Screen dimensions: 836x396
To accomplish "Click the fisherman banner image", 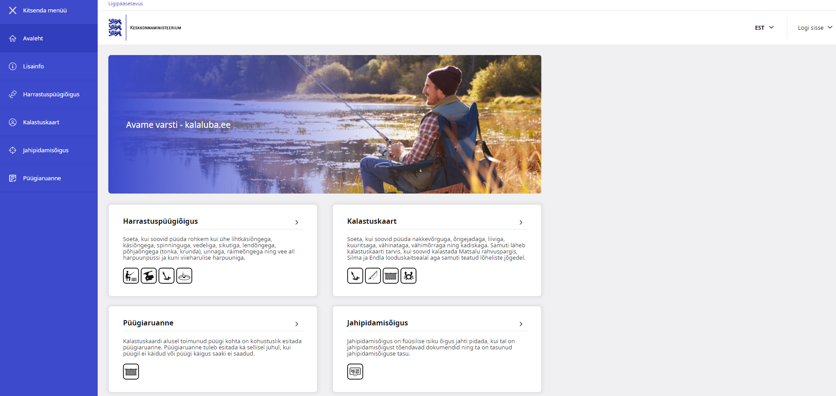I will (x=325, y=124).
